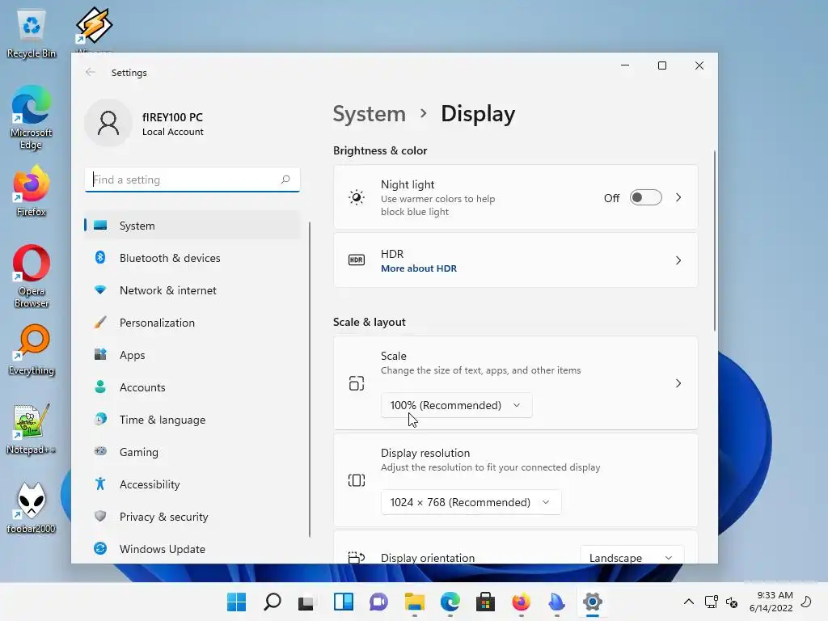Open Microsoft Store from the taskbar
828x621 pixels.
point(485,602)
